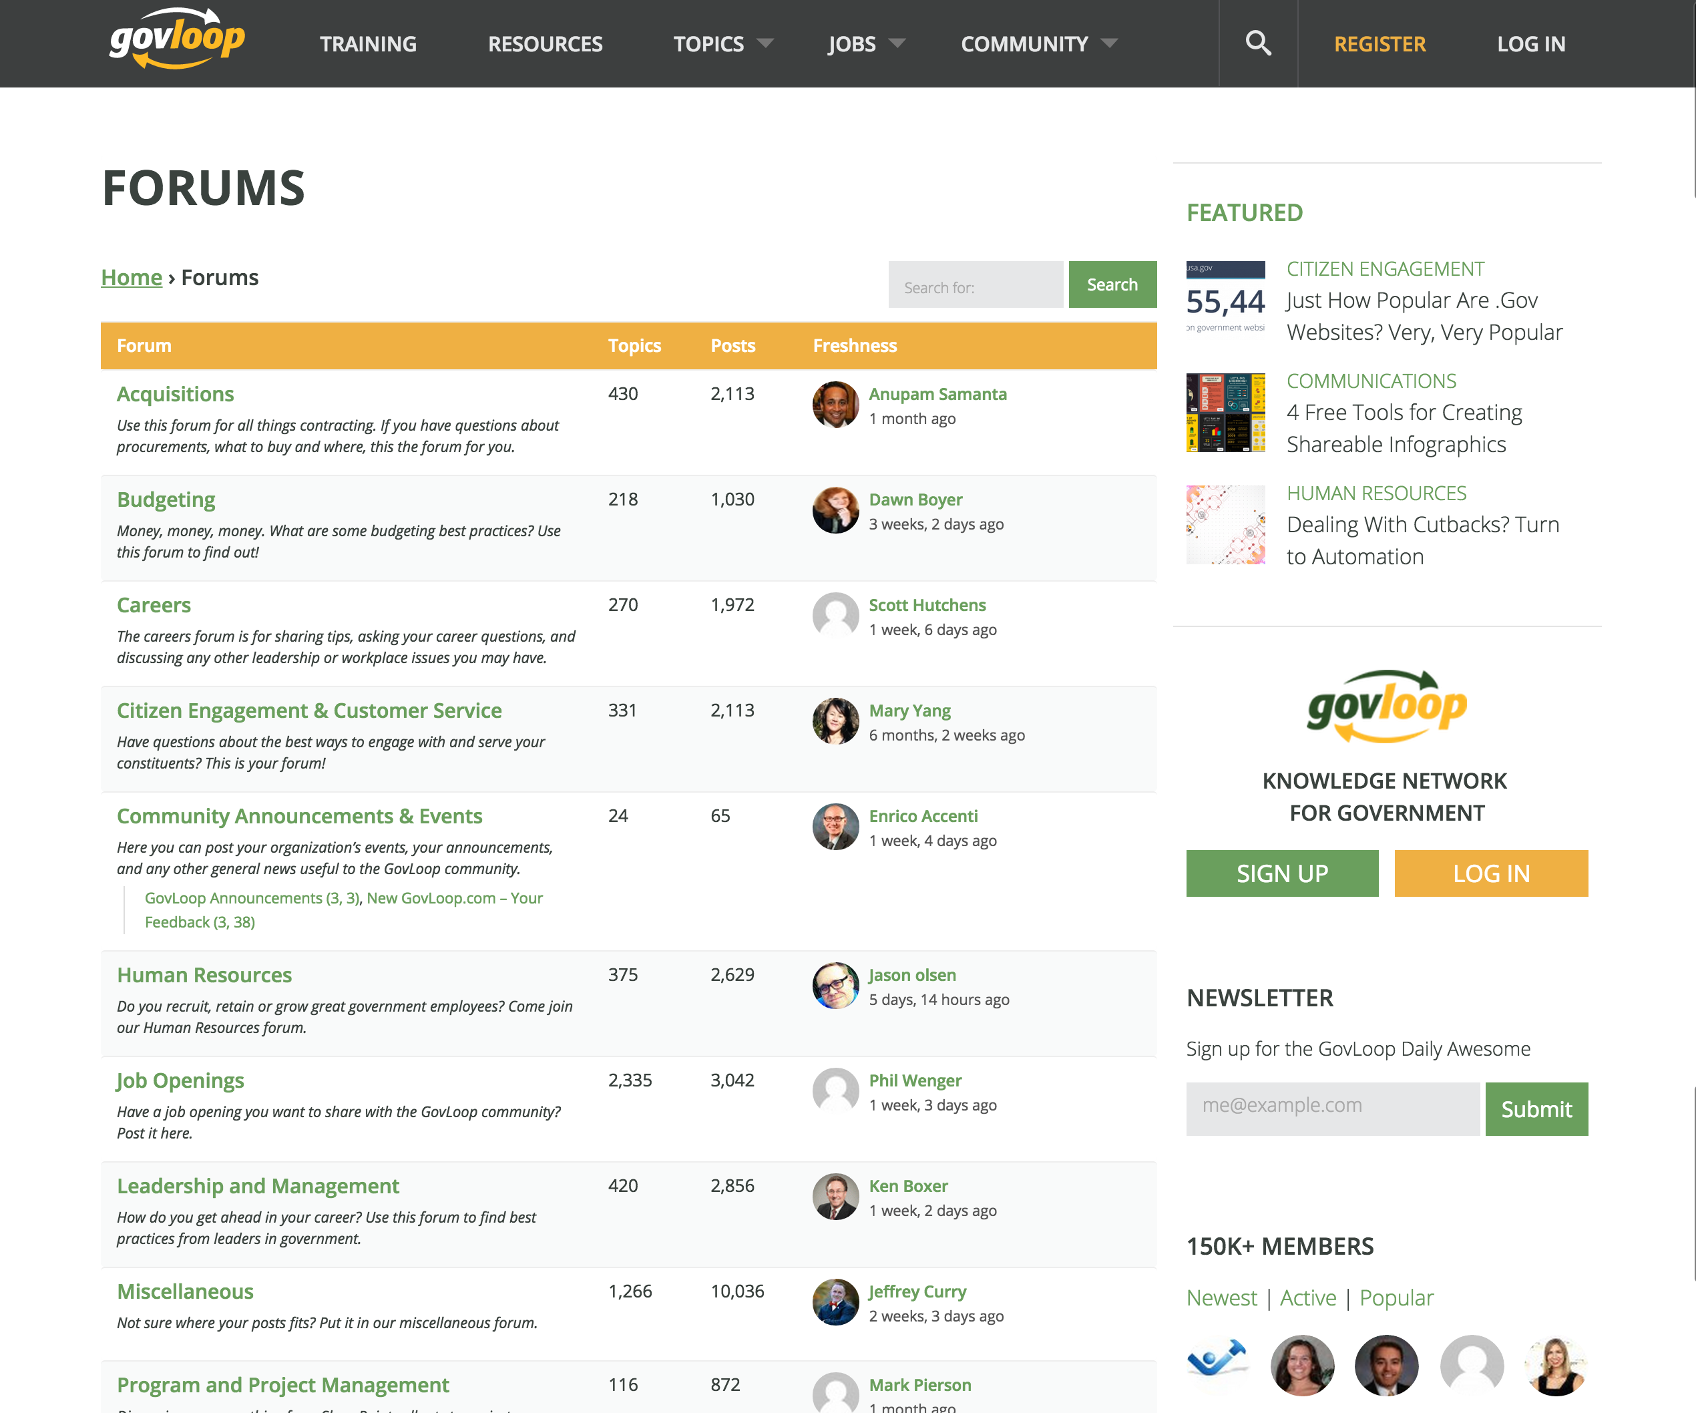Click the green Search button
Viewport: 1696px width, 1413px height.
click(1112, 284)
